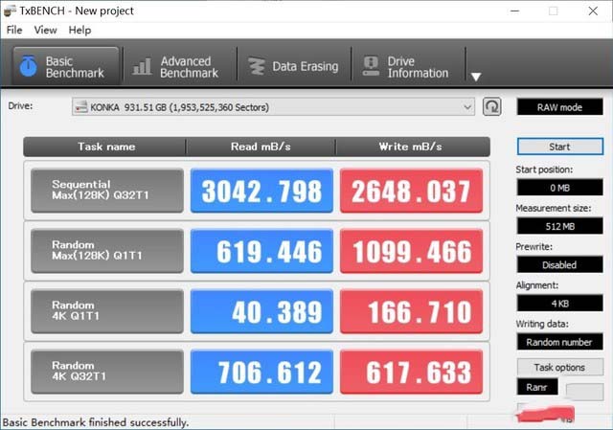
Task: Click the read value 706.612
Action: coord(261,372)
